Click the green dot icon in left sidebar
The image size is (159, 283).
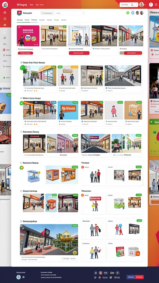coord(4,78)
